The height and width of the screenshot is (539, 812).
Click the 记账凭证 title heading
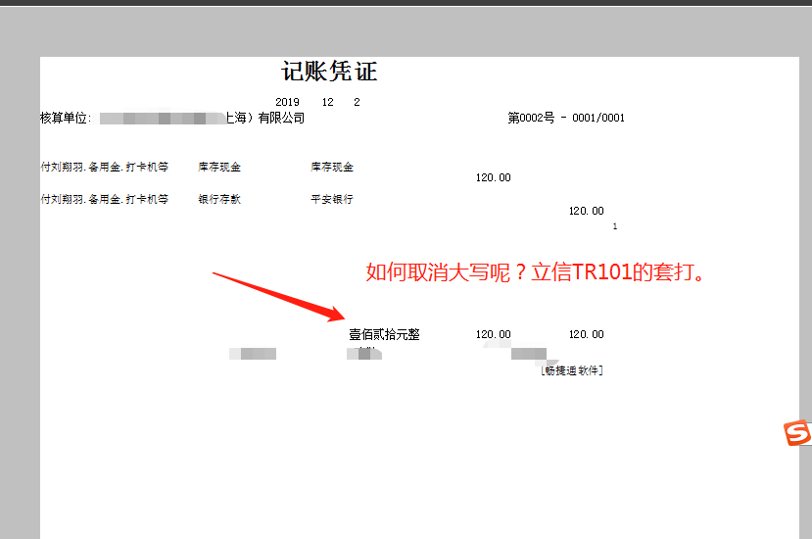(x=329, y=72)
